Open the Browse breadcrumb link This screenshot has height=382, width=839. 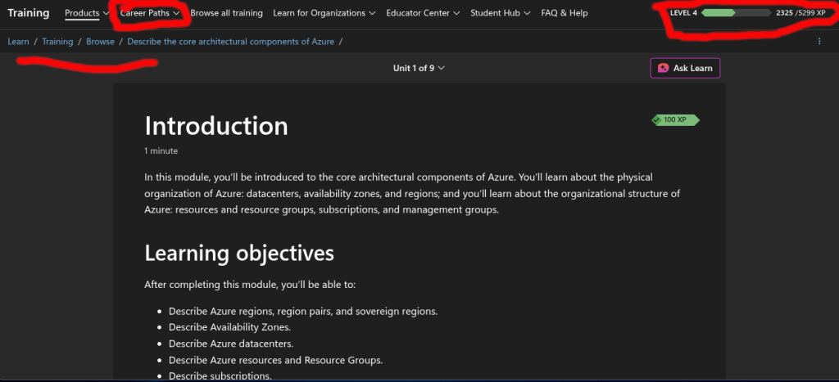[100, 42]
